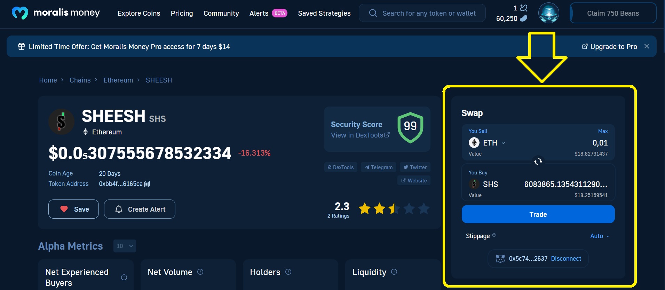Click Upgrade to Pro link
This screenshot has height=290, width=665.
point(610,47)
